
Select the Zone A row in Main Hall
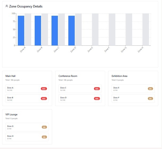pyautogui.click(x=23, y=89)
